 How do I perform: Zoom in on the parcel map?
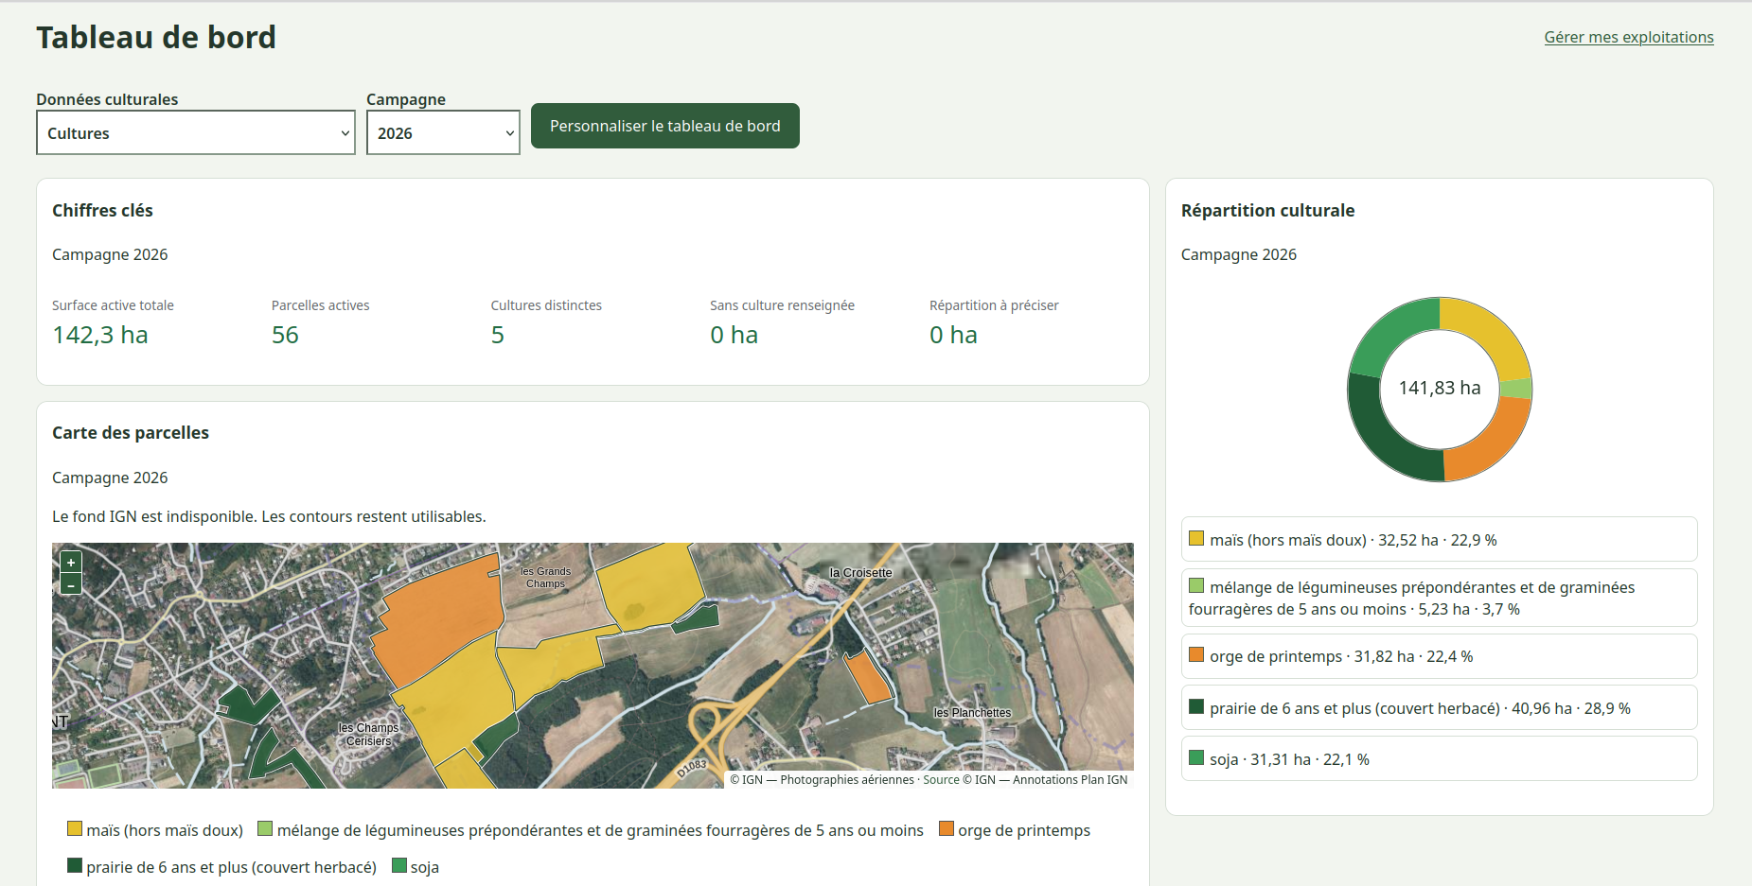click(x=71, y=563)
